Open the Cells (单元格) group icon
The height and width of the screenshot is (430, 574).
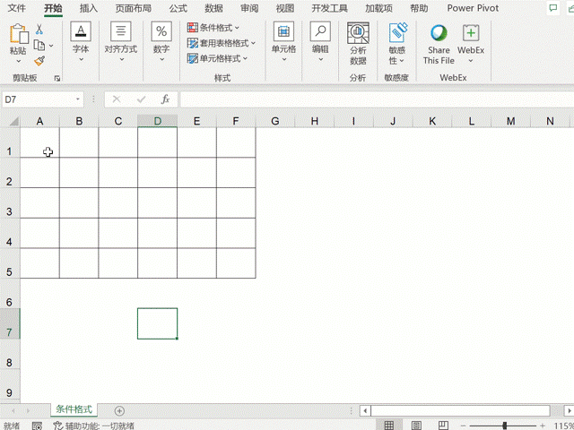tap(283, 31)
